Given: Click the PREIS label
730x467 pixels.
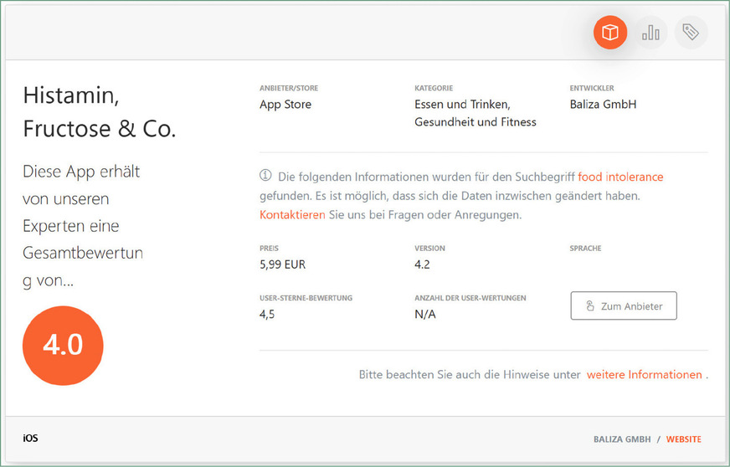Looking at the screenshot, I should (269, 249).
